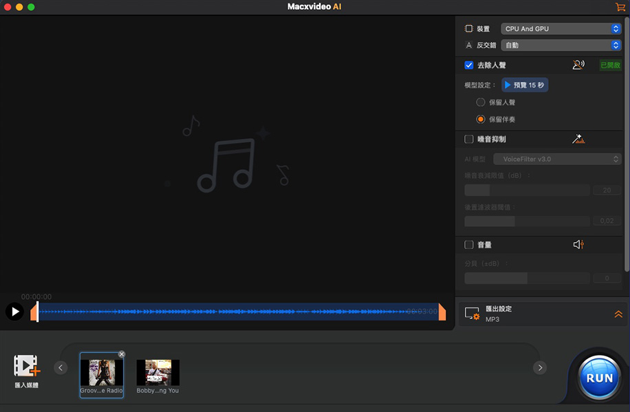Enable the 噪音抑制 checkbox
The image size is (630, 412).
coord(468,139)
